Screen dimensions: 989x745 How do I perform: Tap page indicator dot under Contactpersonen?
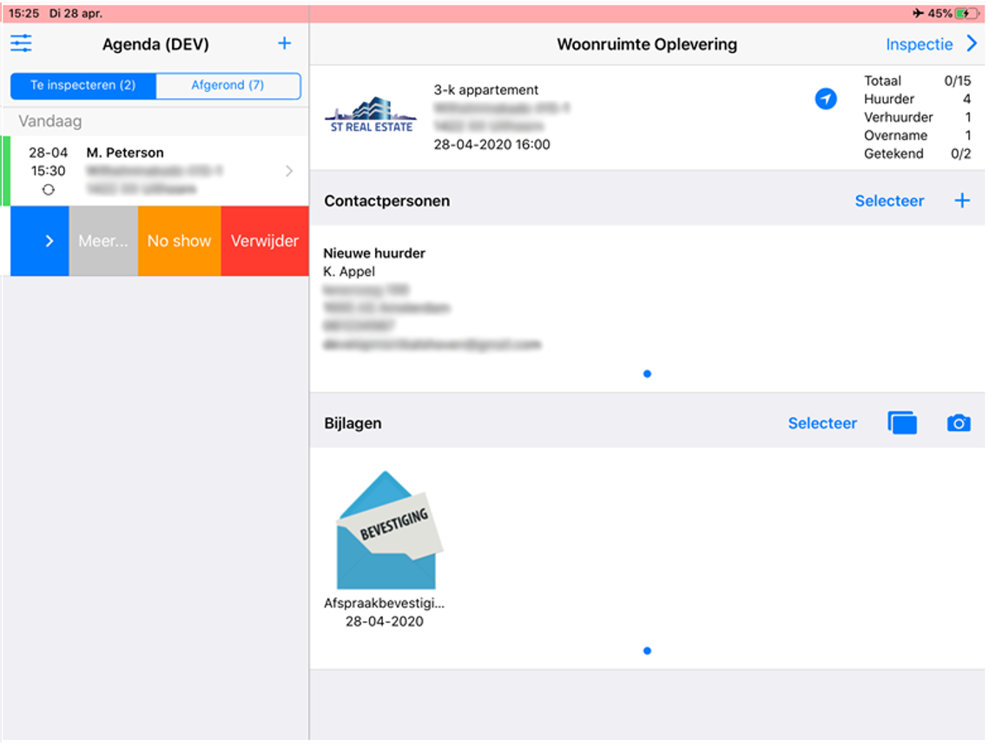tap(647, 374)
